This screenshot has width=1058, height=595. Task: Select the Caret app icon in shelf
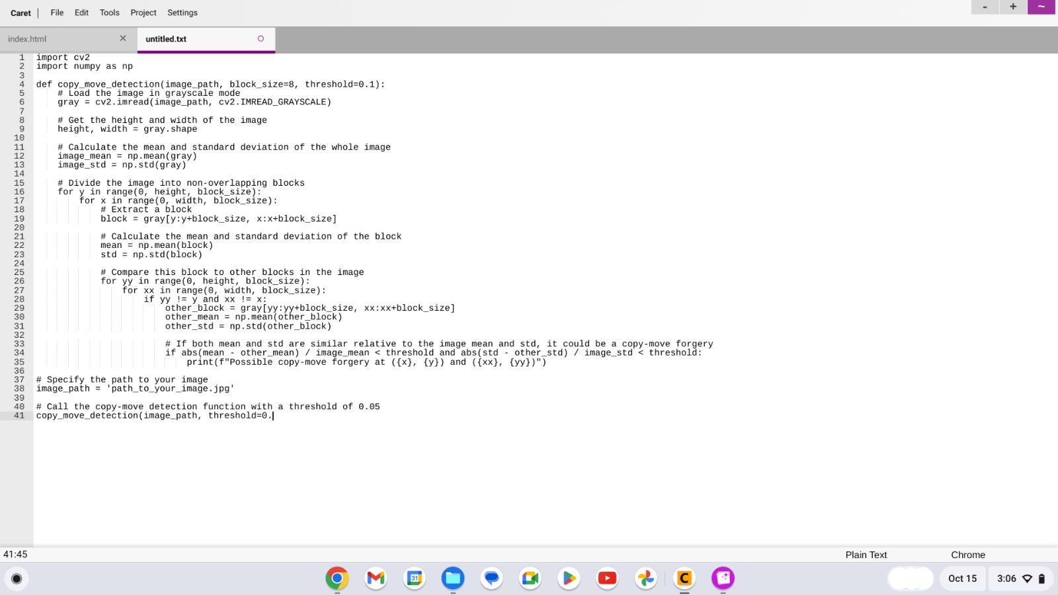(684, 578)
